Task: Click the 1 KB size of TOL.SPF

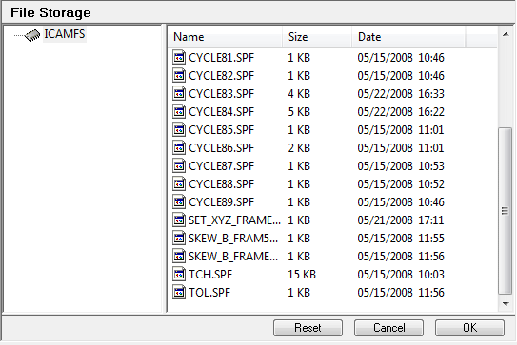Action: pos(299,293)
